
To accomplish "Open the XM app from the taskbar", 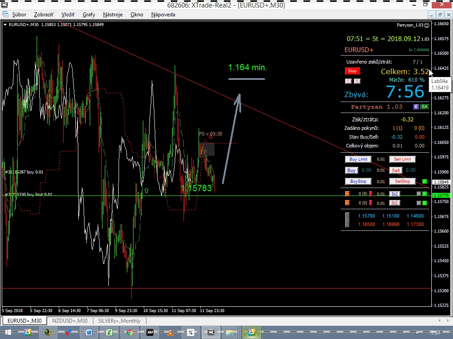I will (150, 332).
